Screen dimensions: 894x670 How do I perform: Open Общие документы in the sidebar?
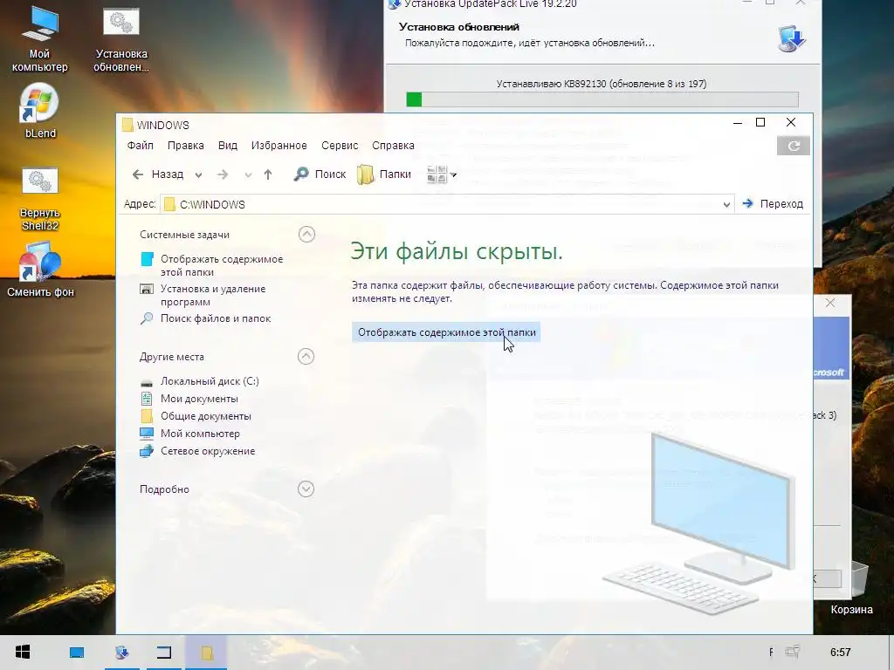pyautogui.click(x=205, y=416)
